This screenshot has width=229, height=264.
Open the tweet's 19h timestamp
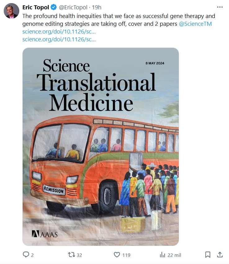97,7
